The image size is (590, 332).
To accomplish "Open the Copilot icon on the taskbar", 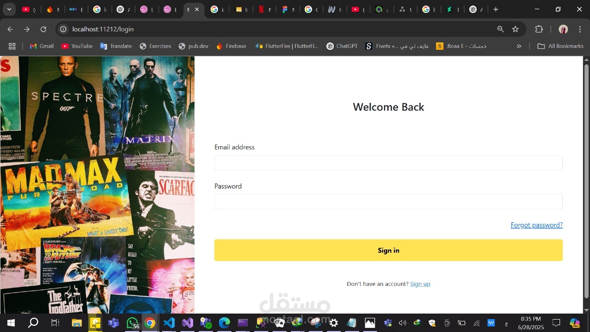I will coord(575,323).
